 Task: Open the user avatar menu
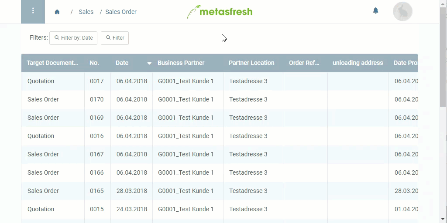click(402, 11)
